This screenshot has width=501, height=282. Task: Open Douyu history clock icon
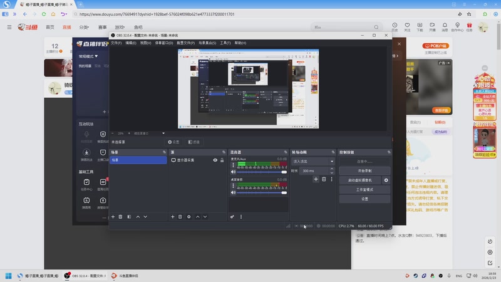395,26
